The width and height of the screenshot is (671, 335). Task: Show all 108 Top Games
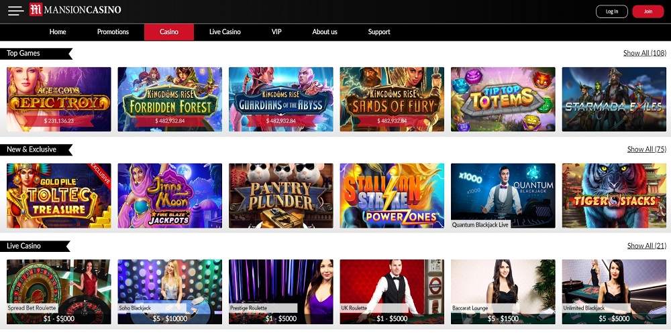click(644, 53)
